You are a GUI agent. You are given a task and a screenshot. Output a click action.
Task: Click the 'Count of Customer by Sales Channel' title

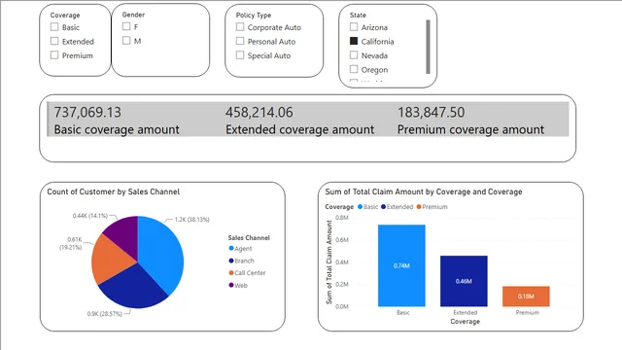click(114, 192)
